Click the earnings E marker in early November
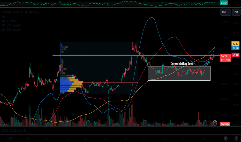 click(x=205, y=123)
